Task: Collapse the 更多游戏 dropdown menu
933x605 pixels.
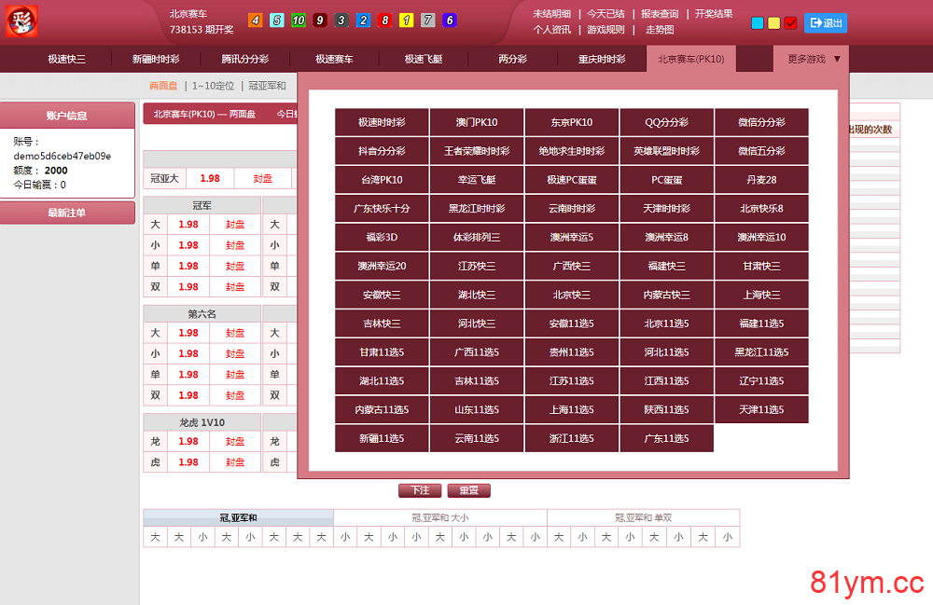Action: pos(814,59)
